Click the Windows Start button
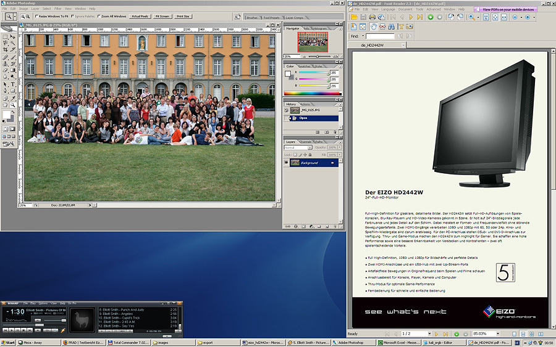This screenshot has width=556, height=347. (8, 343)
